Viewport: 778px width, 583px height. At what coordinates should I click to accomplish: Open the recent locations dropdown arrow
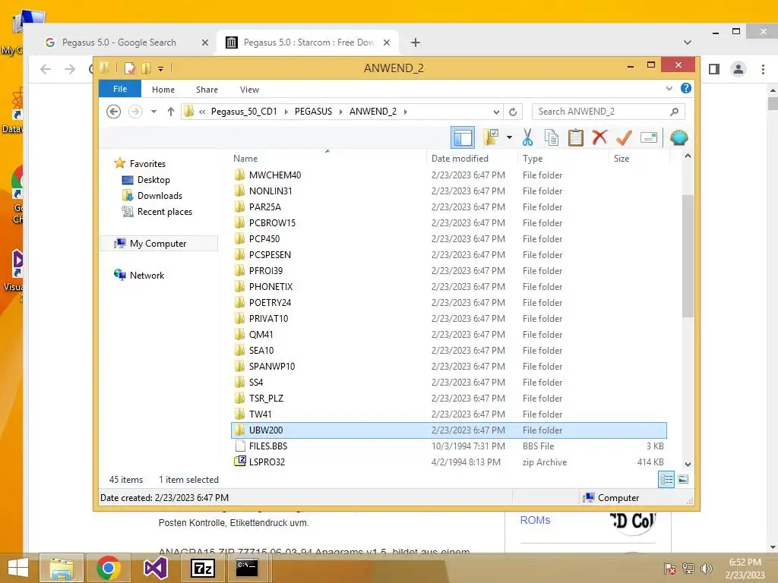pos(153,112)
